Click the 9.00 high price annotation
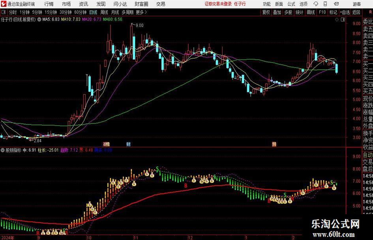The width and height of the screenshot is (373, 240). pyautogui.click(x=139, y=26)
